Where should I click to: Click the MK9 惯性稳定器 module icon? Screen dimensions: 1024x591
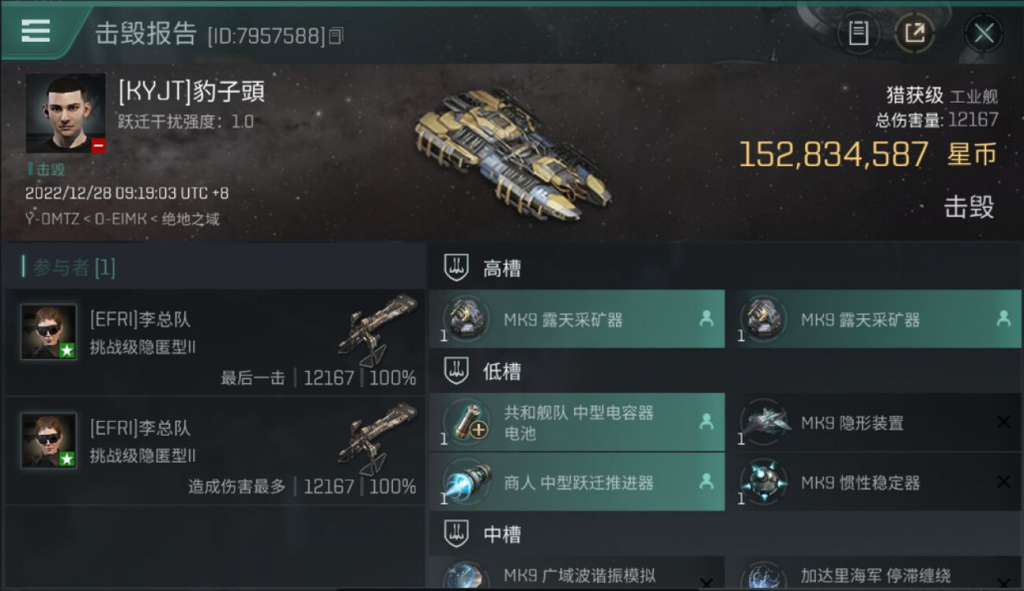pyautogui.click(x=762, y=481)
